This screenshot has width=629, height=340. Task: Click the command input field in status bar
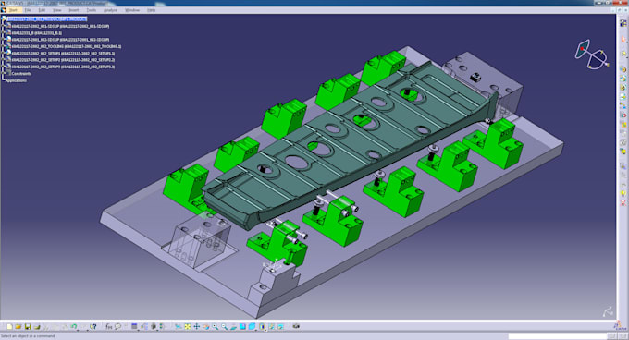(x=558, y=336)
